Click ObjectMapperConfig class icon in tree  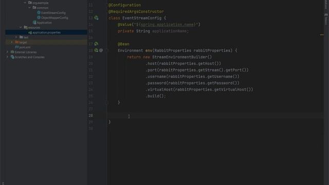click(39, 17)
